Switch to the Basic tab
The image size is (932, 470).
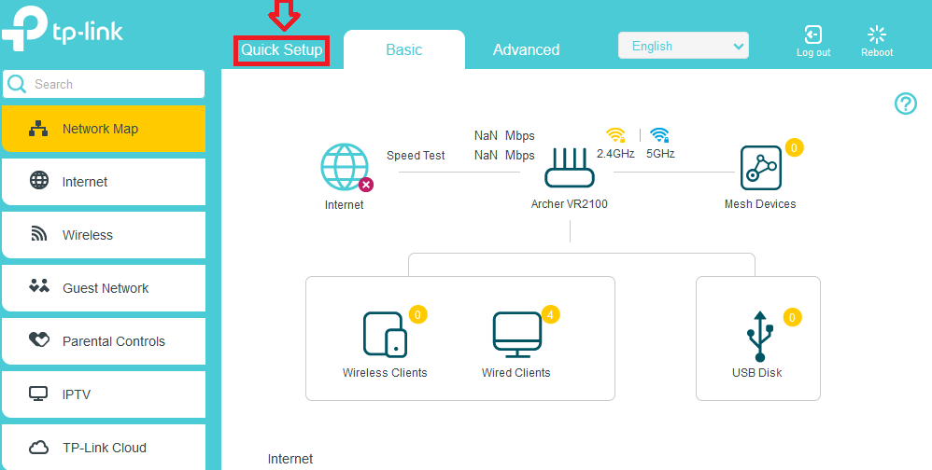(404, 49)
